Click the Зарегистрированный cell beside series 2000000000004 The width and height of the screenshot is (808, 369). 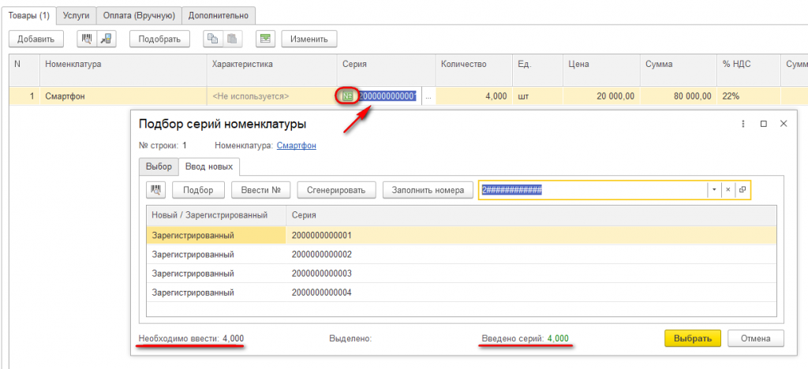click(216, 293)
